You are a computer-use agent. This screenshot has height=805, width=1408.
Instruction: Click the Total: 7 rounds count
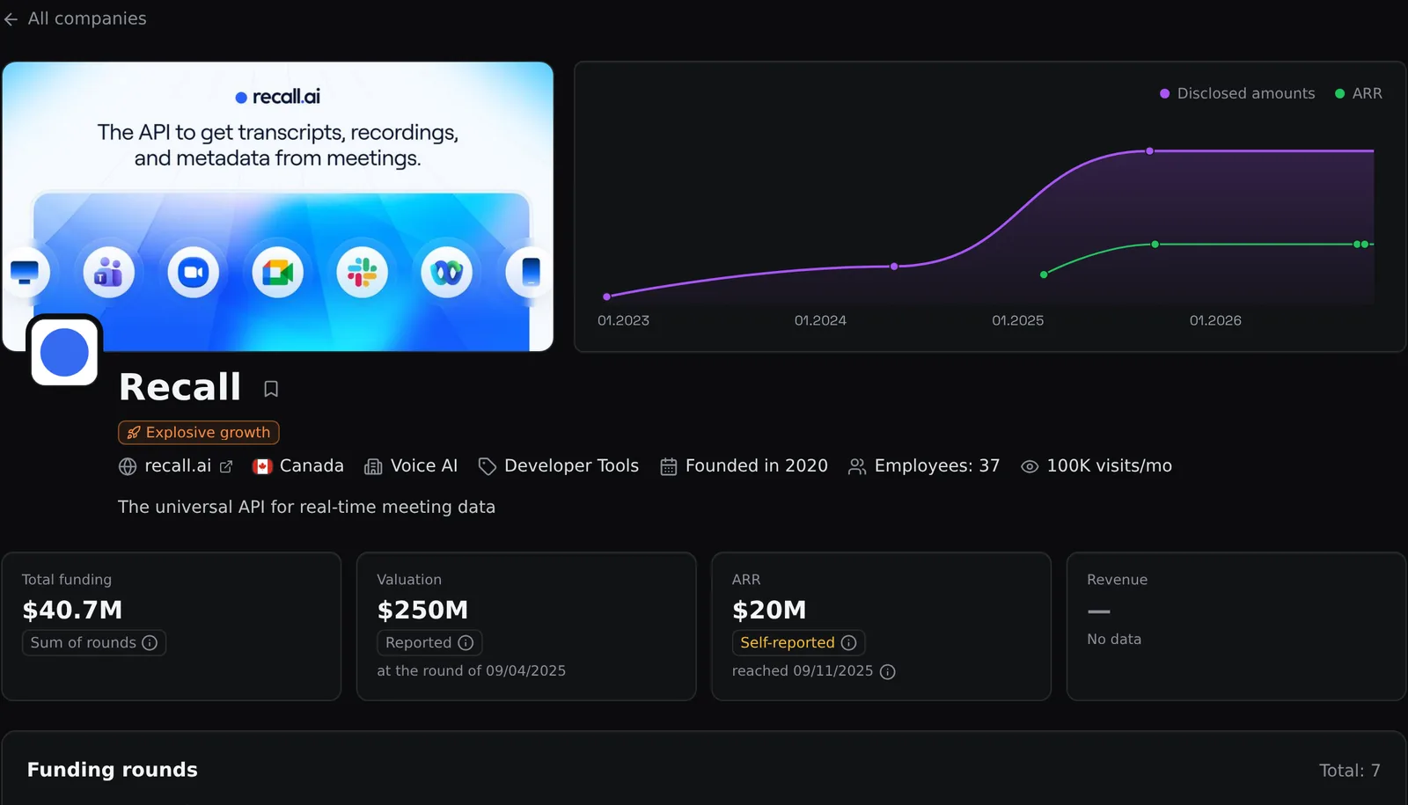[1350, 771]
